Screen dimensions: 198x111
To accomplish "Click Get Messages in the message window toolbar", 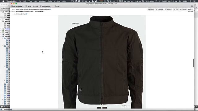I will coord(16,6).
